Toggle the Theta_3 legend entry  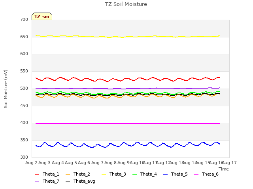pyautogui.click(x=114, y=174)
